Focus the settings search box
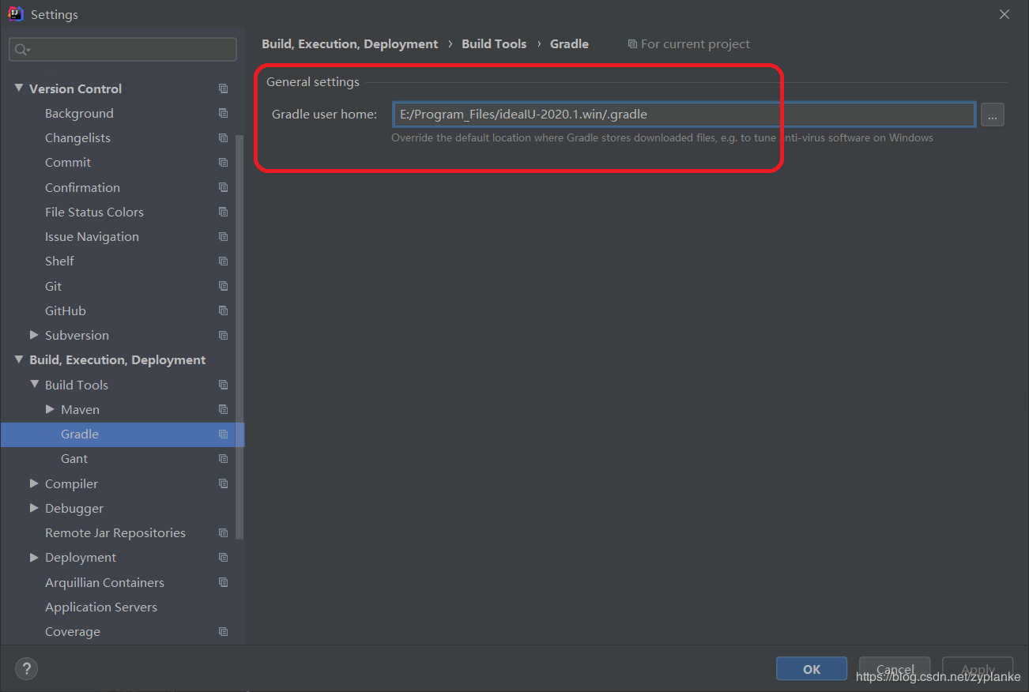The width and height of the screenshot is (1029, 692). click(122, 50)
